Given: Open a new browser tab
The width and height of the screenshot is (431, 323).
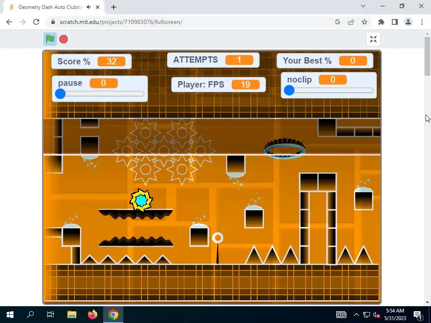Looking at the screenshot, I should (x=114, y=7).
